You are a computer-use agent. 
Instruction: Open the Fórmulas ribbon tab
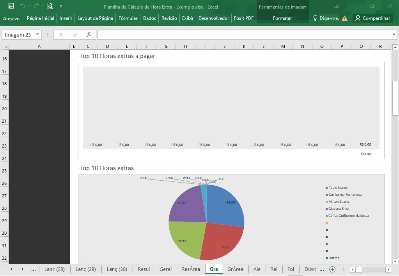coord(128,18)
